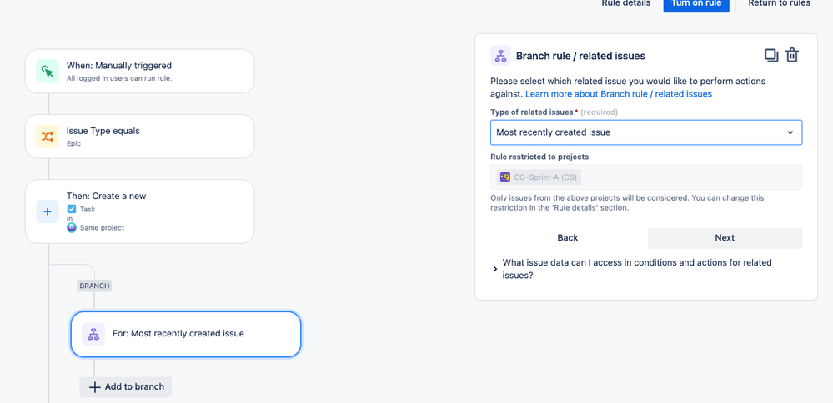Delete the Branch rule component

pos(792,56)
